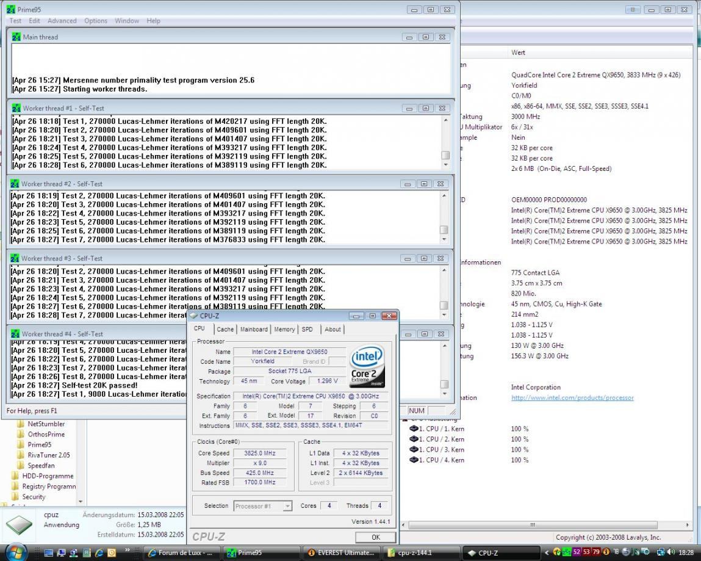
Task: Click the Worker thread #1 vertical scrollbar thumb
Action: pyautogui.click(x=445, y=155)
